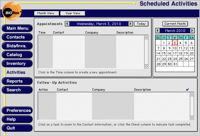Screen dimensions: 200x136
Task: Click the blue checkmark column header
Action: point(187,90)
